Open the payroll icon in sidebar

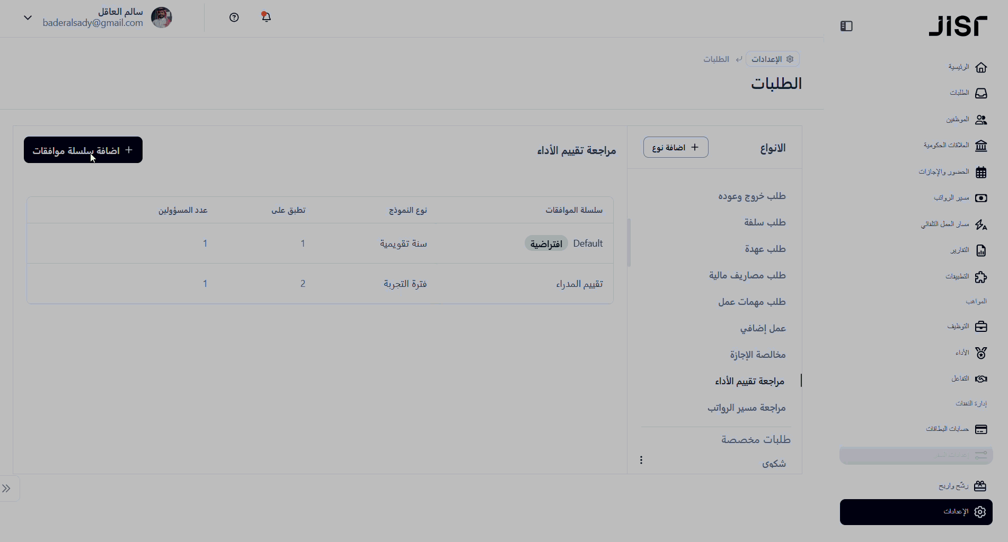click(980, 198)
